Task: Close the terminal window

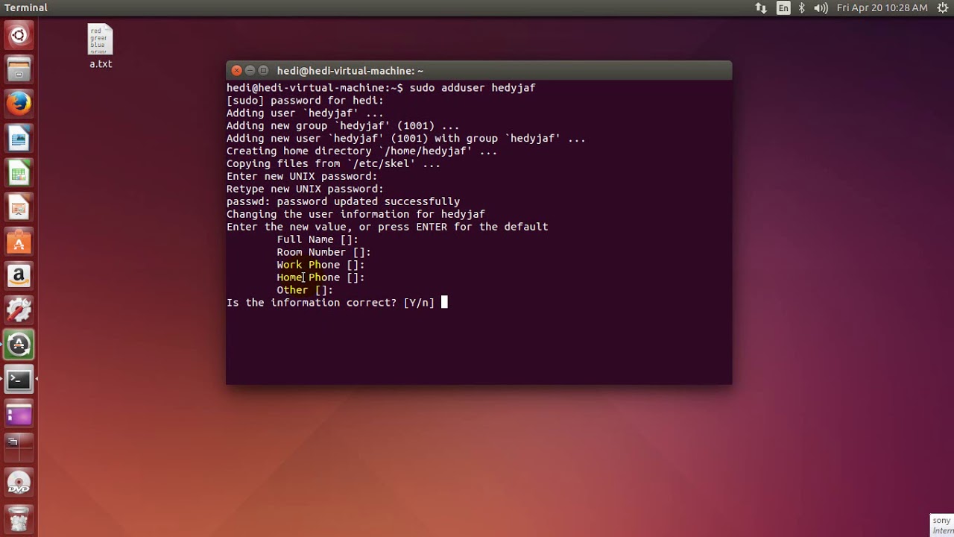Action: click(x=237, y=70)
